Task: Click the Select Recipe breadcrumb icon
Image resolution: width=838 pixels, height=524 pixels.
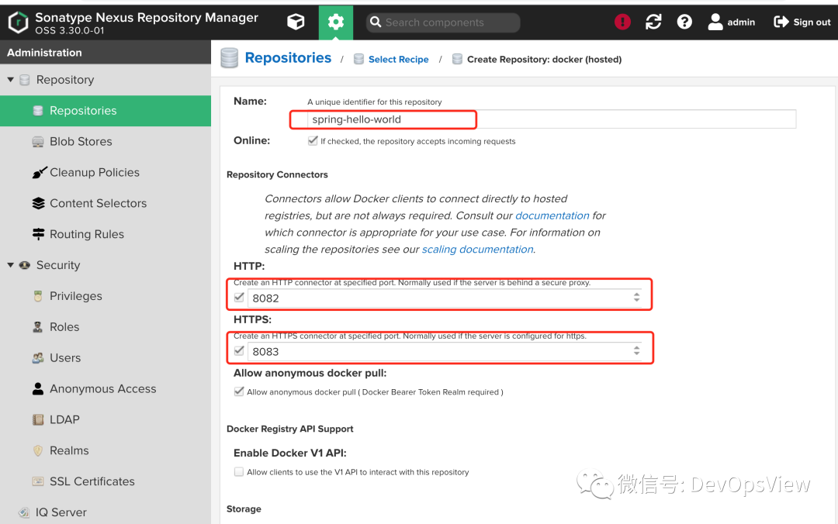Action: (x=358, y=59)
